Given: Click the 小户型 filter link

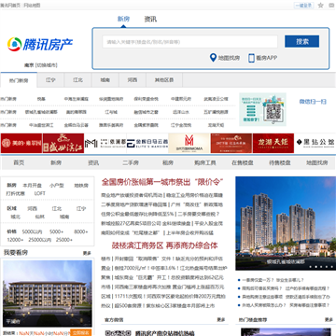Looking at the screenshot, I should (56, 186).
